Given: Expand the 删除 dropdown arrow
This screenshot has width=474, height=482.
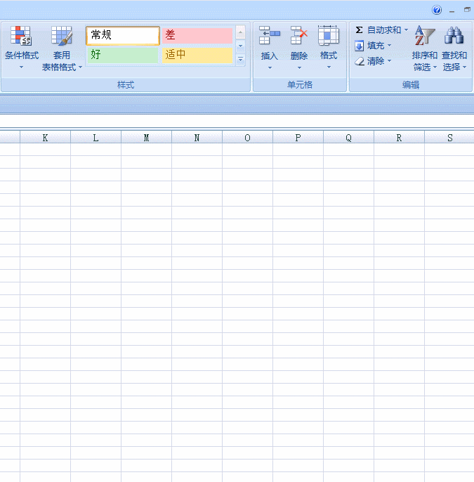Looking at the screenshot, I should [299, 67].
